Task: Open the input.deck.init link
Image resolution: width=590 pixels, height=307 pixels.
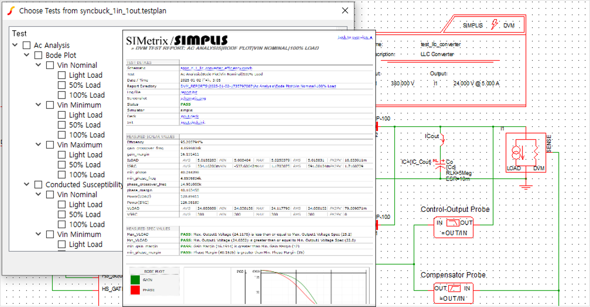Action: click(x=193, y=122)
